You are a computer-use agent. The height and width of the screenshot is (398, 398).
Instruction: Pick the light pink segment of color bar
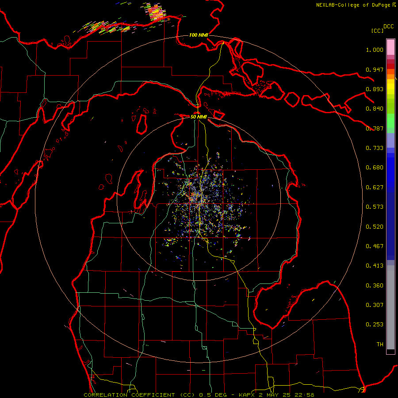click(x=390, y=47)
